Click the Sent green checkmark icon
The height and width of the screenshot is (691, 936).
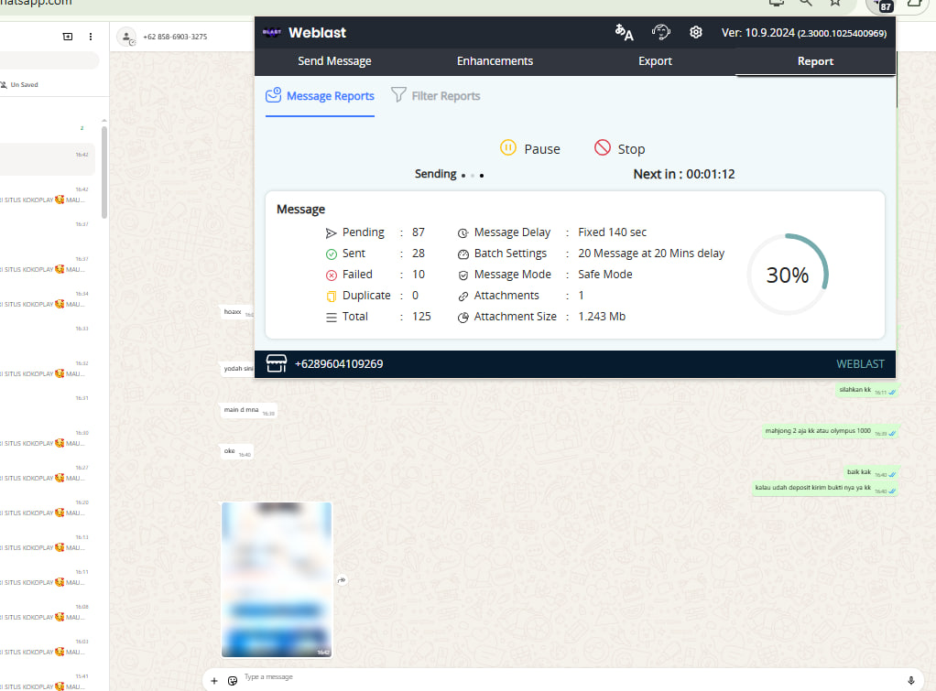click(332, 254)
